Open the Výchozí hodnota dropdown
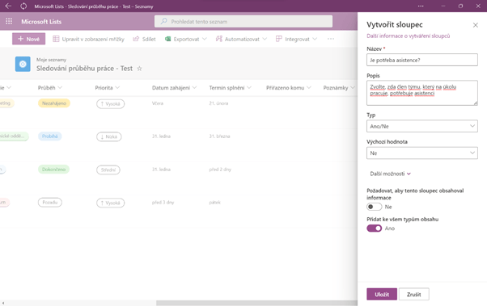Screen dimensions: 487x306 [x=422, y=153]
